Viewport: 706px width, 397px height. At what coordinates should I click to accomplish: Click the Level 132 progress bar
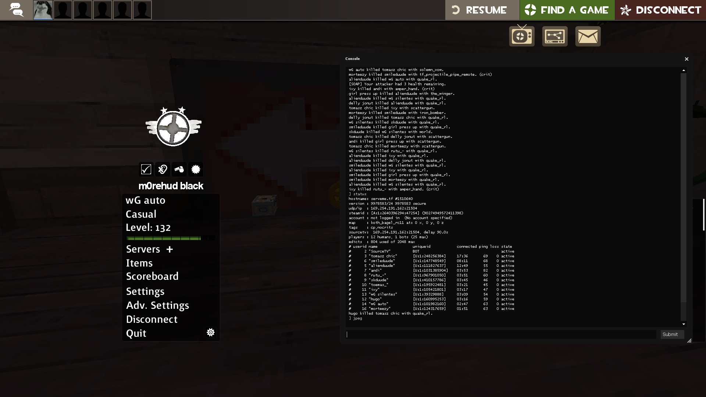170,238
